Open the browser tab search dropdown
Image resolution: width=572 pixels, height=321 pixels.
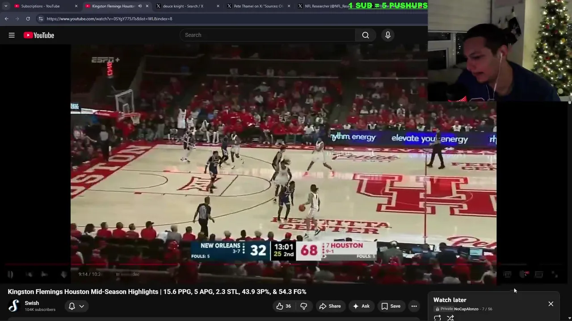pyautogui.click(x=5, y=6)
